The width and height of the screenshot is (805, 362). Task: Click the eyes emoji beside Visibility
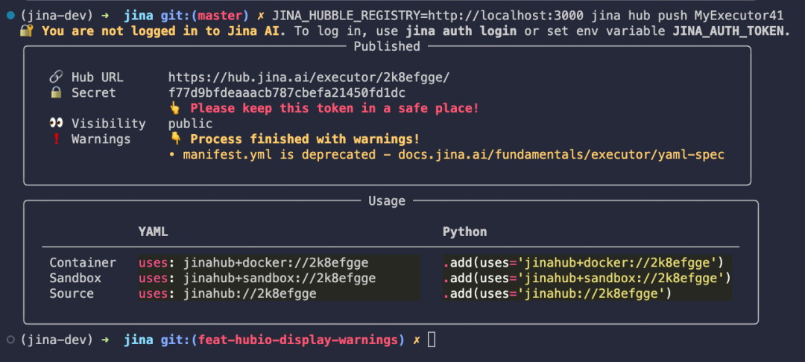pos(55,124)
